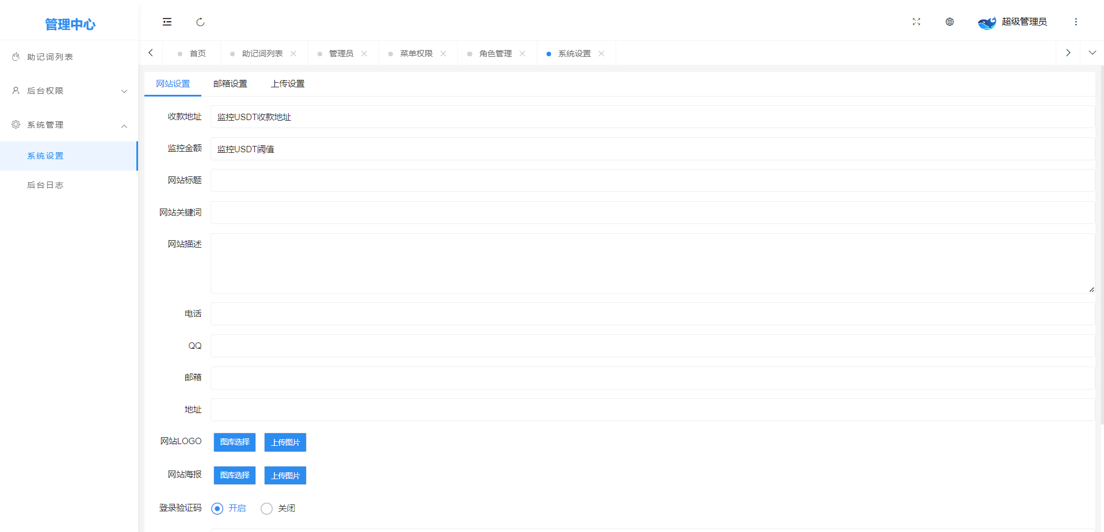Click 图库选择 for 网站LOGO
Screen dimensions: 1104x532
point(235,442)
